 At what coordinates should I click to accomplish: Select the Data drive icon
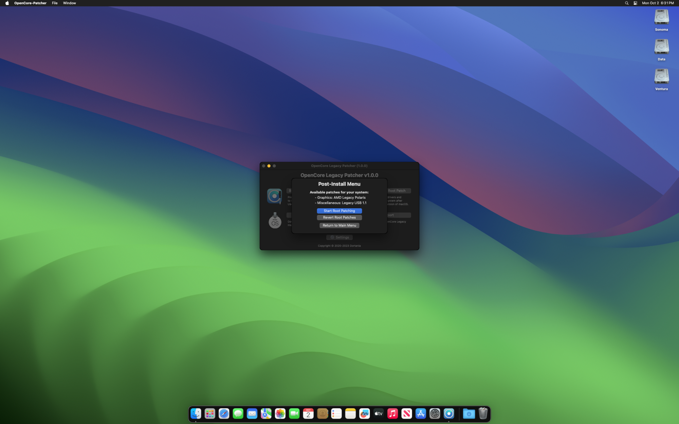[x=661, y=47]
